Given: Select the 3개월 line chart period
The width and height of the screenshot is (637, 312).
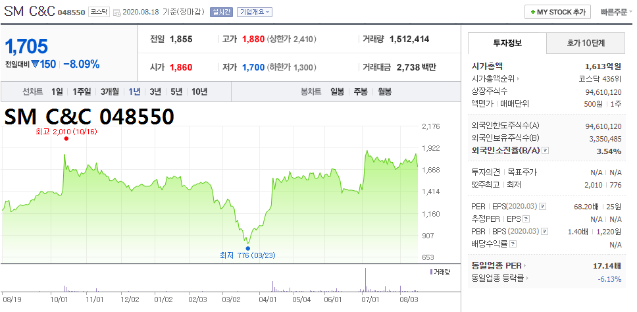Looking at the screenshot, I should (x=110, y=91).
